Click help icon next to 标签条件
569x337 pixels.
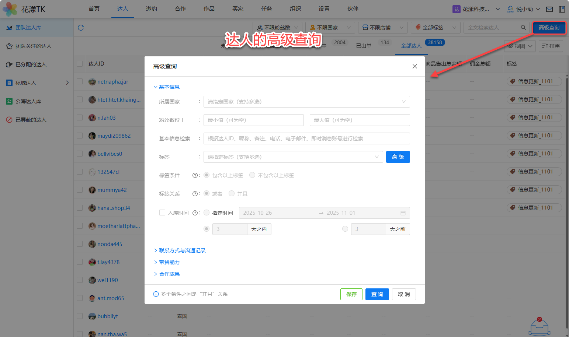pyautogui.click(x=195, y=175)
